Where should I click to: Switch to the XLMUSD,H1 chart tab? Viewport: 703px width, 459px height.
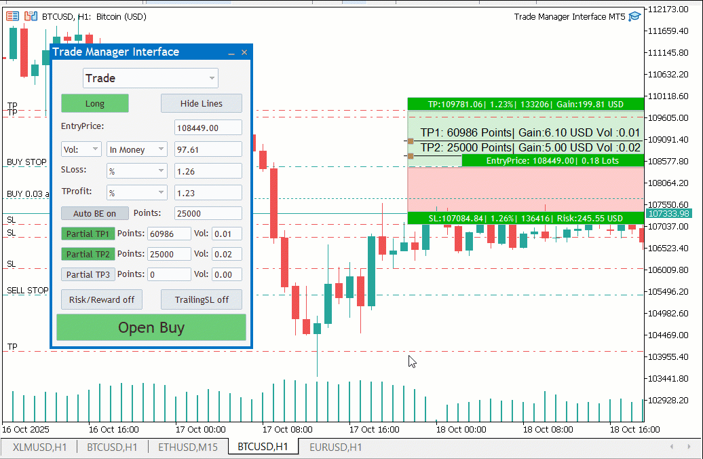click(x=37, y=447)
